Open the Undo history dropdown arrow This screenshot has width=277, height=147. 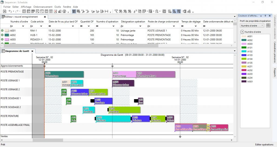(14, 11)
